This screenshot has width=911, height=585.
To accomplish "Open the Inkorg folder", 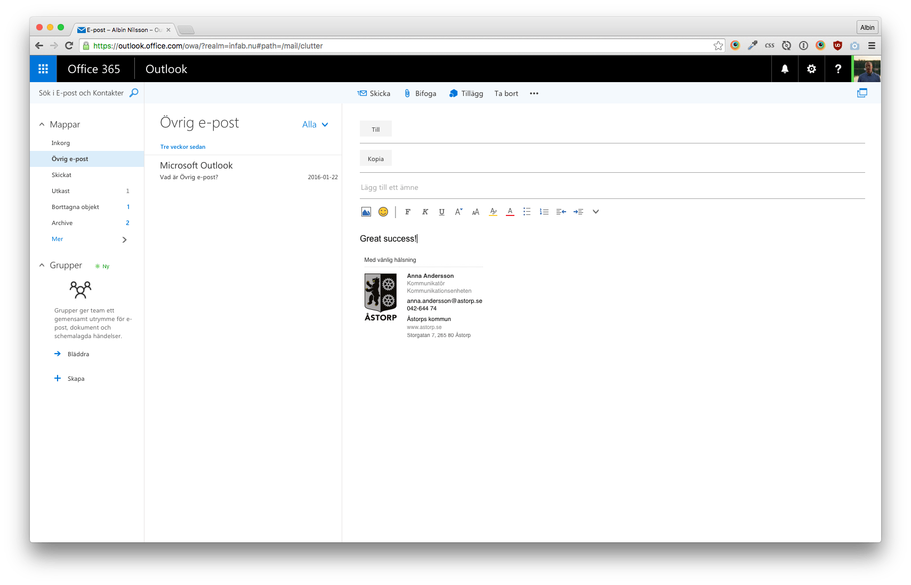I will (61, 143).
